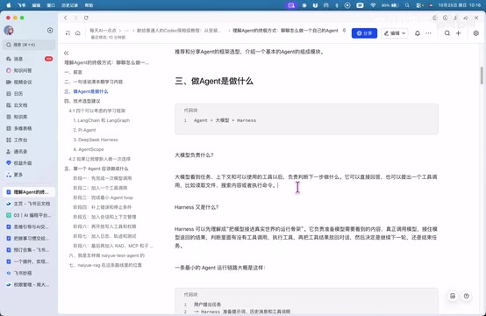
Task: Open the Wi-Fi icon in the macOS menu bar
Action: coord(373,5)
